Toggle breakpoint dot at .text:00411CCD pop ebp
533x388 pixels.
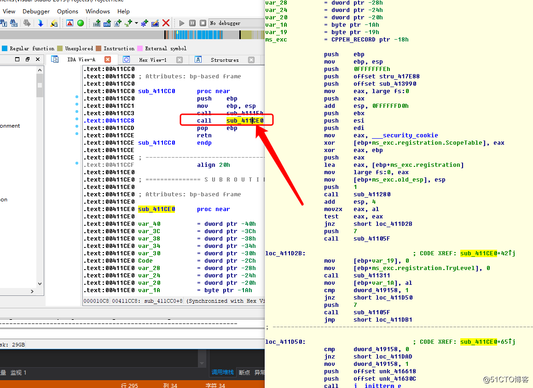tap(77, 126)
